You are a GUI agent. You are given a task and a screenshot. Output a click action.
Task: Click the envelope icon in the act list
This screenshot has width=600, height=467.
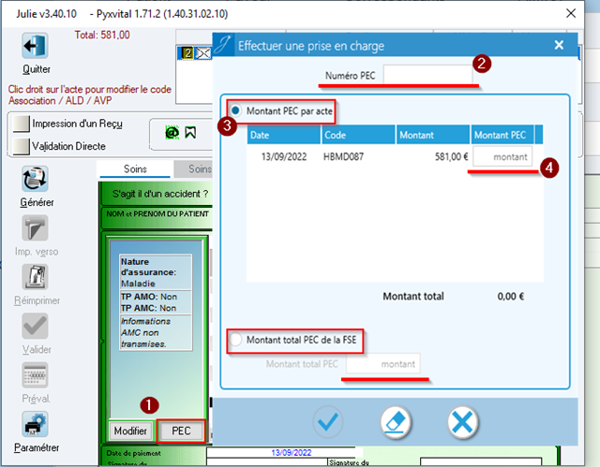[203, 53]
